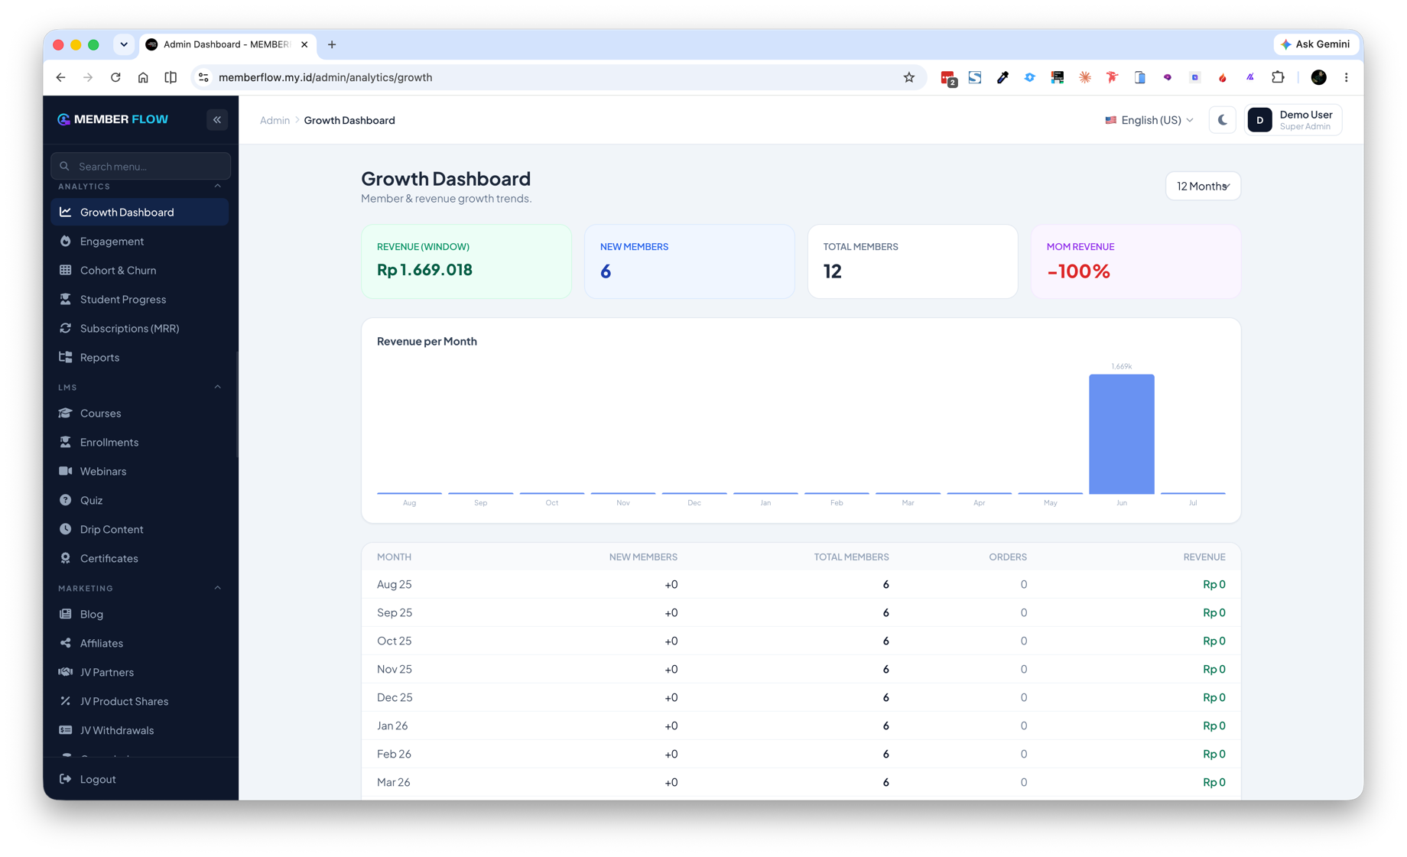Open Engagement analytics flame icon

[66, 241]
